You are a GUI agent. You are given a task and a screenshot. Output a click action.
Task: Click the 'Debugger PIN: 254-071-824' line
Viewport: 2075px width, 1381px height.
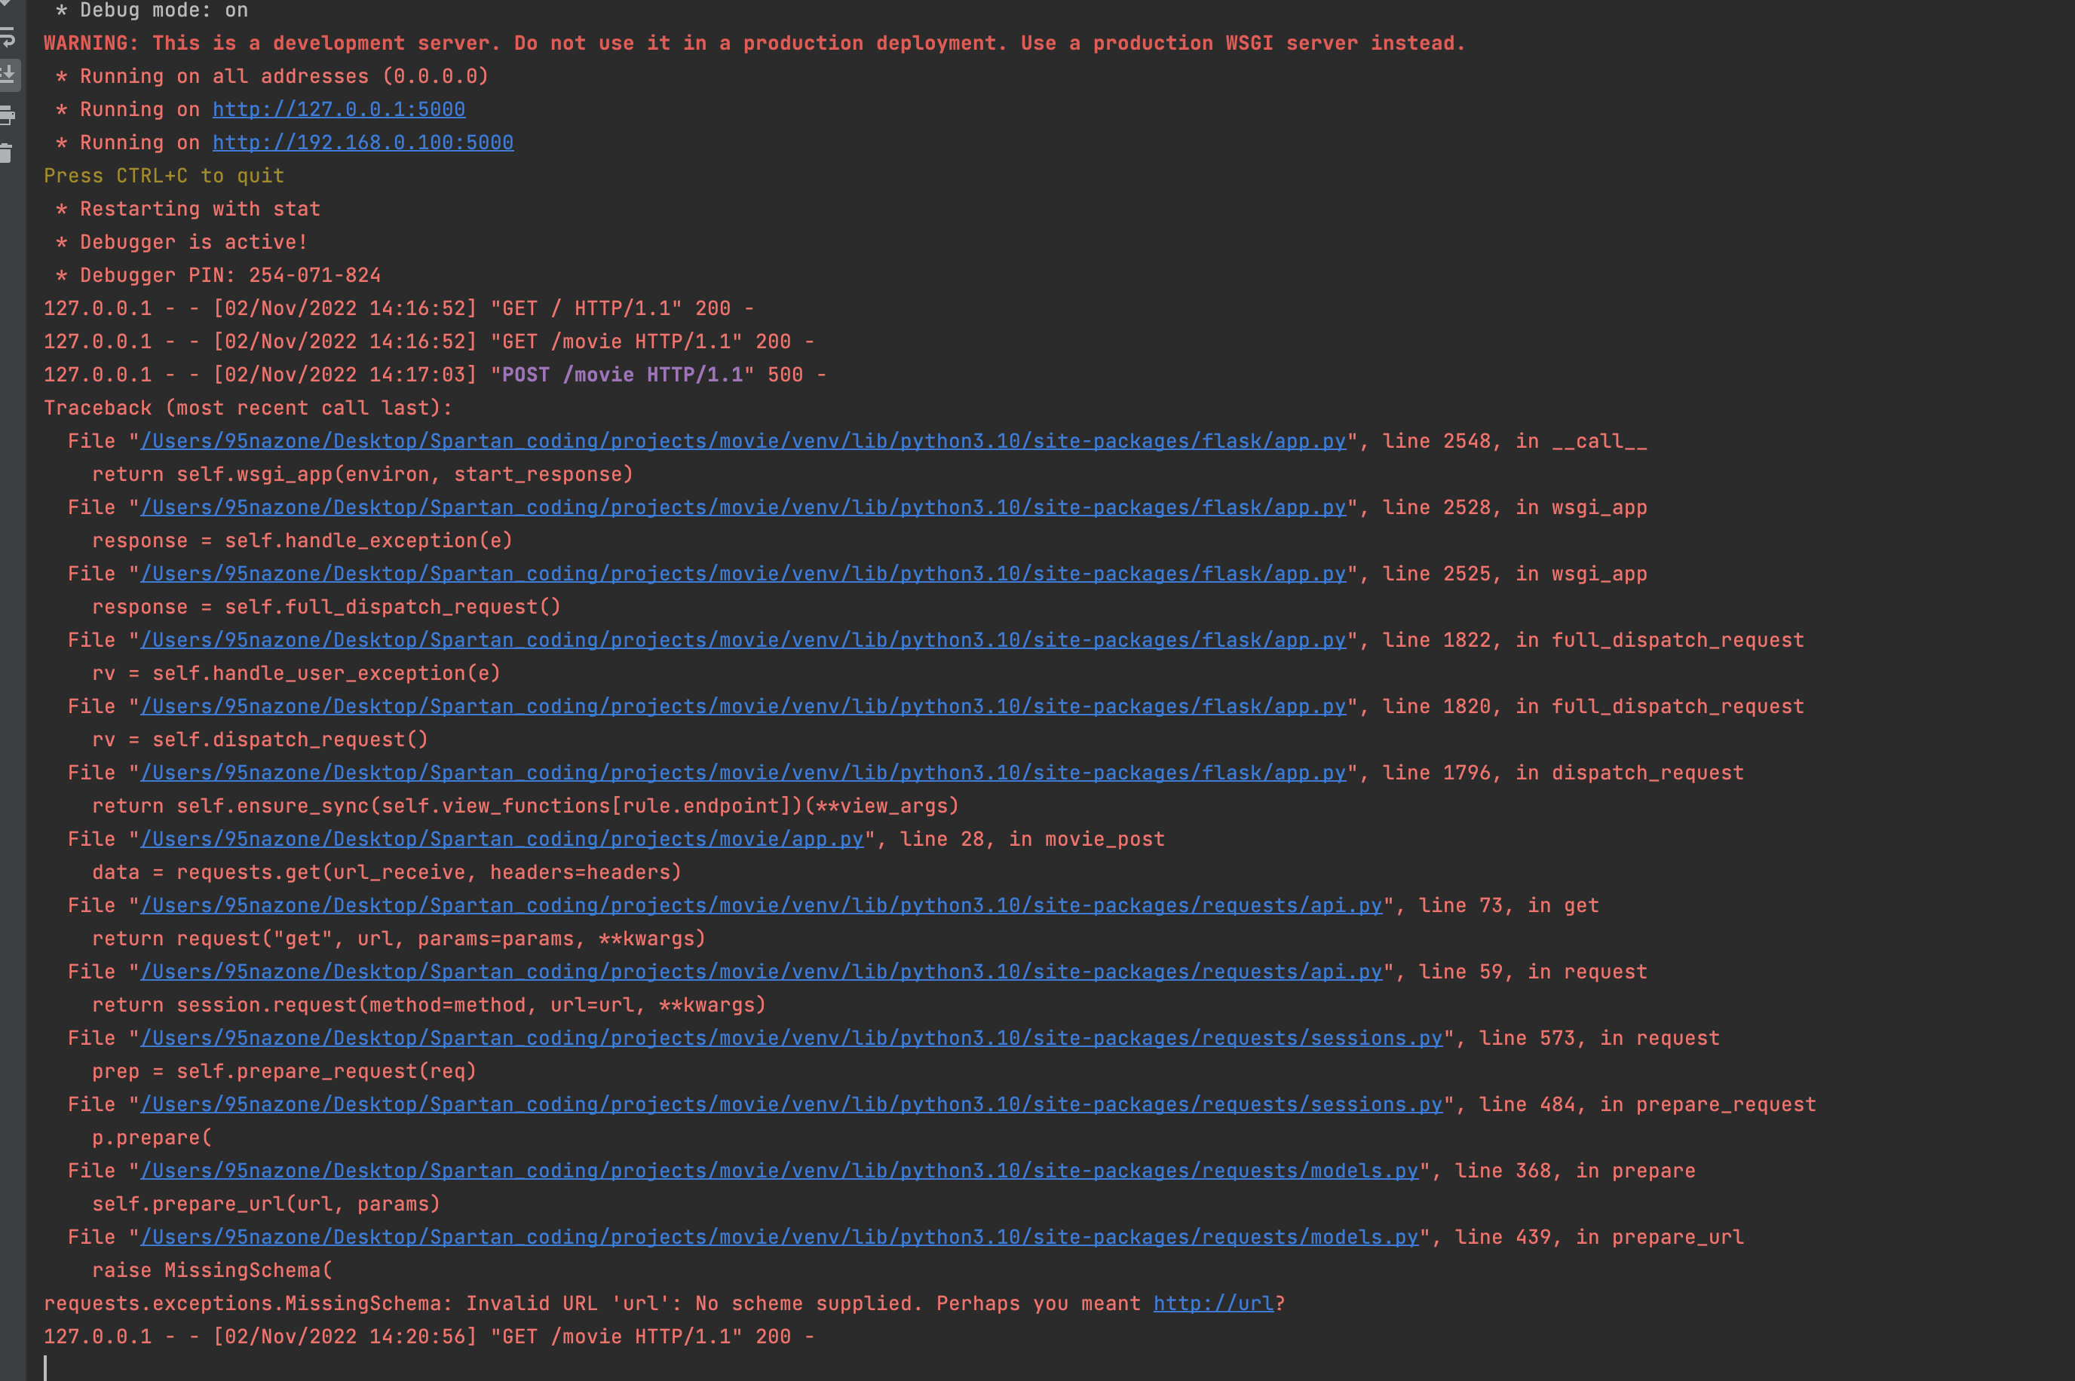point(218,276)
